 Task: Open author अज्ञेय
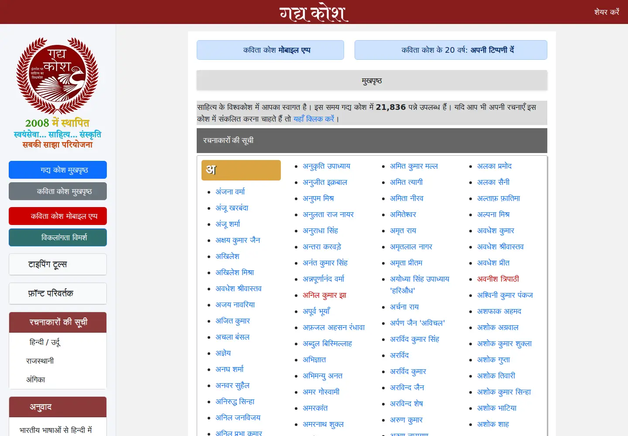(223, 353)
